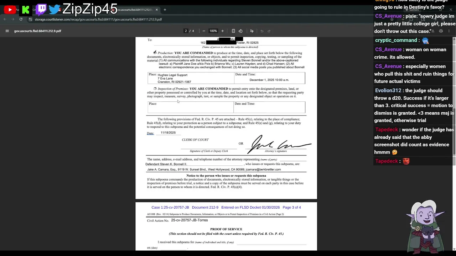Click the gov.uscourts.flsd.684111.212.9.pdf file title
This screenshot has height=256, width=456.
[x=37, y=31]
